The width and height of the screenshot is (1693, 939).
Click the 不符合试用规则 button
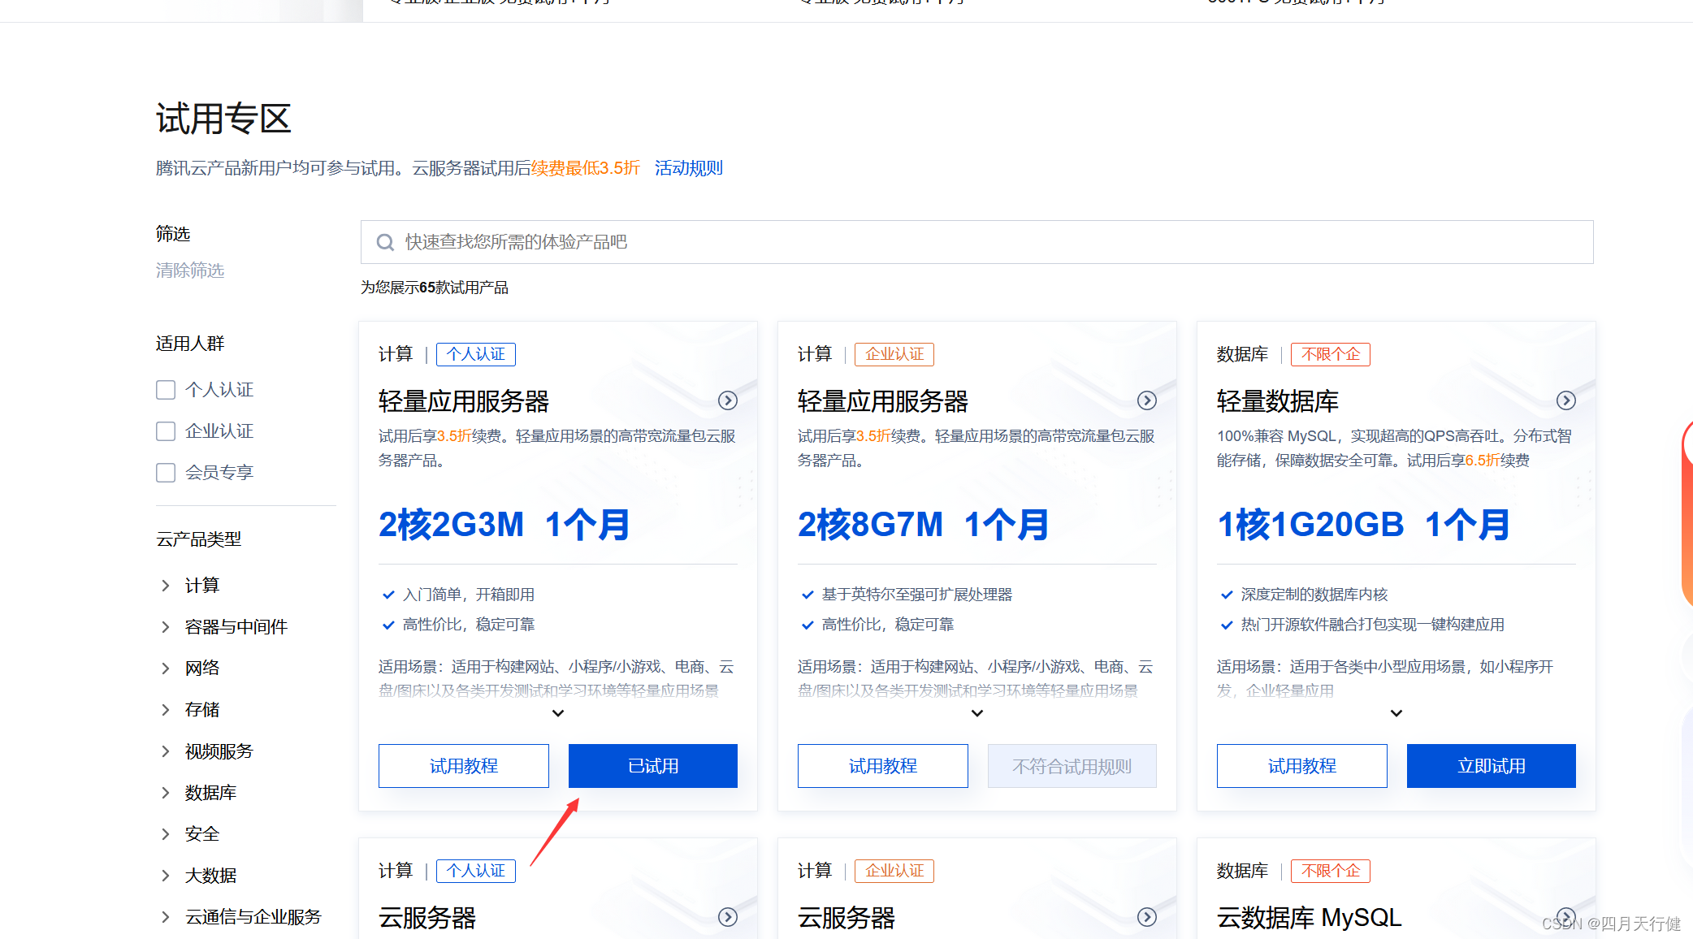[1072, 766]
